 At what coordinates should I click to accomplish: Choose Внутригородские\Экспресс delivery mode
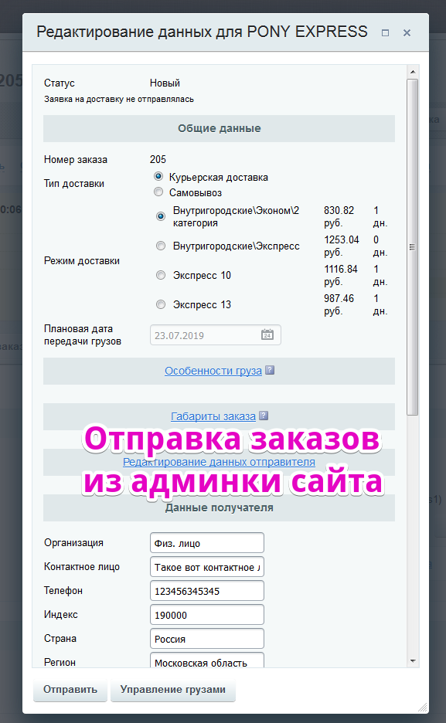pos(161,246)
